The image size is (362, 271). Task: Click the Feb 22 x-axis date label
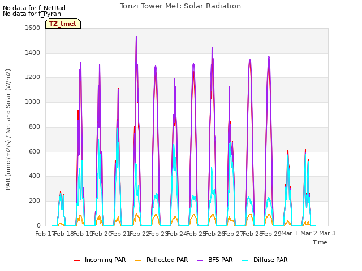point(139,234)
